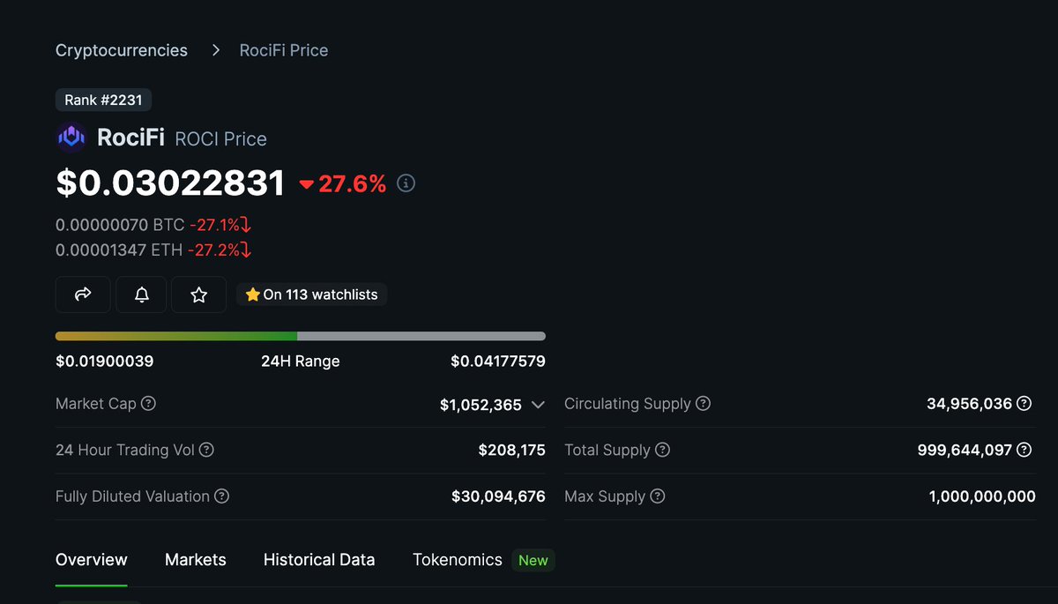Screen dimensions: 1058x604
Task: Expand the Market Cap dropdown chevron
Action: (x=538, y=405)
